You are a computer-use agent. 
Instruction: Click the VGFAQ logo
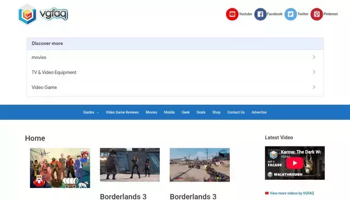(43, 14)
